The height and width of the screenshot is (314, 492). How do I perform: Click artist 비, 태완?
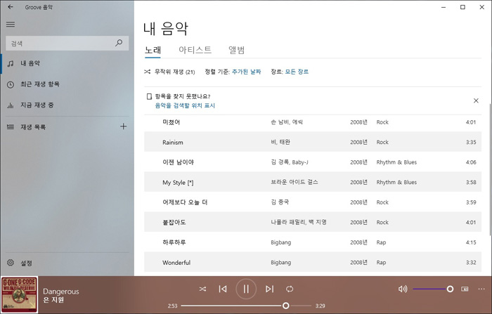[x=280, y=142]
